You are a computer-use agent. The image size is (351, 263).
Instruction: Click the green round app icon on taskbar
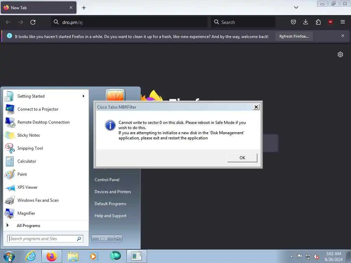click(x=115, y=256)
